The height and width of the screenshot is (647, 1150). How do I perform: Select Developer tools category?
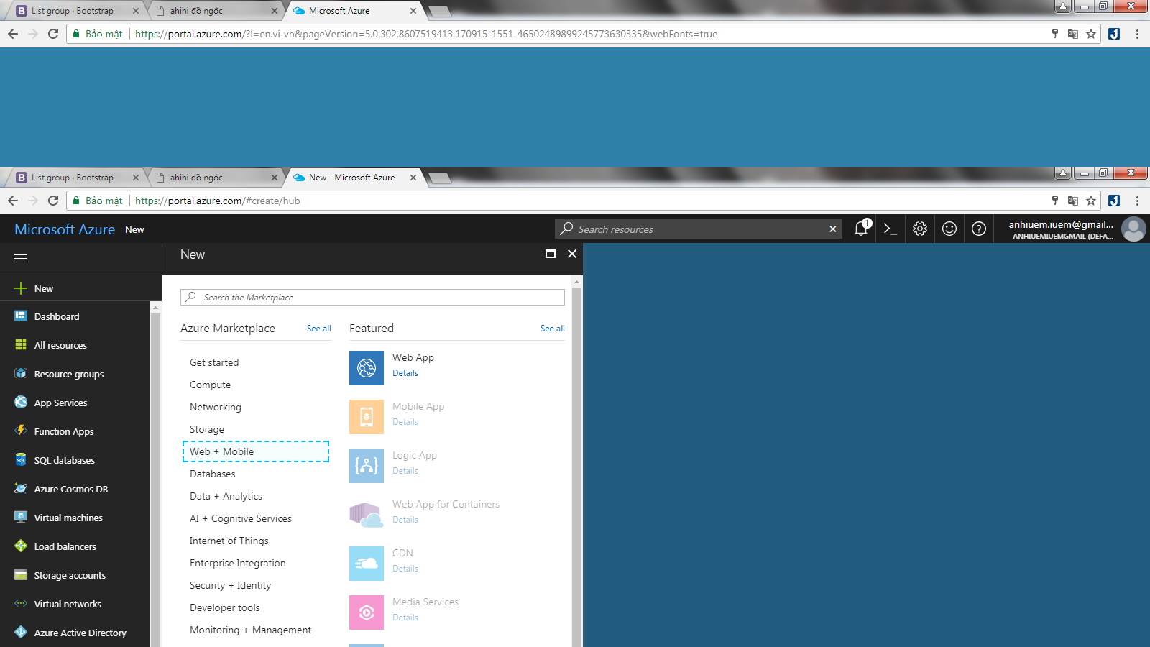coord(225,607)
